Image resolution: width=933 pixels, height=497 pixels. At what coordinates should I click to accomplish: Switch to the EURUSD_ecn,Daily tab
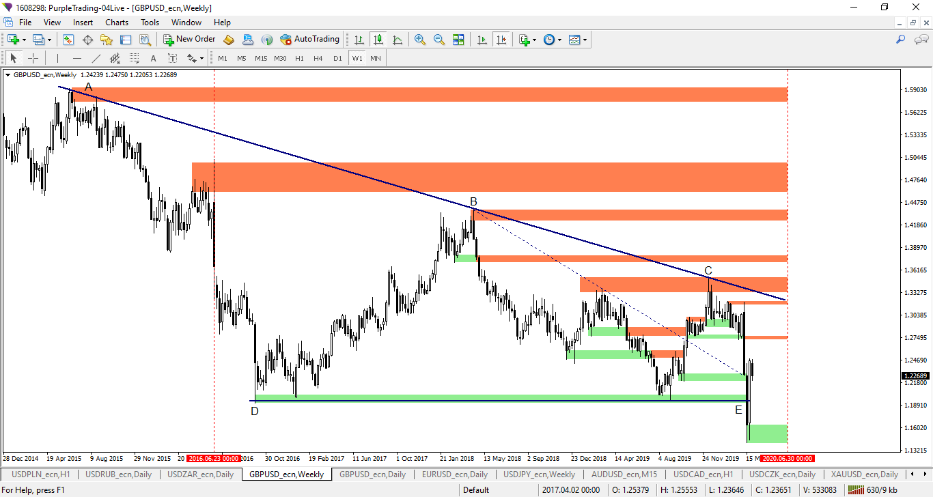[x=454, y=474]
